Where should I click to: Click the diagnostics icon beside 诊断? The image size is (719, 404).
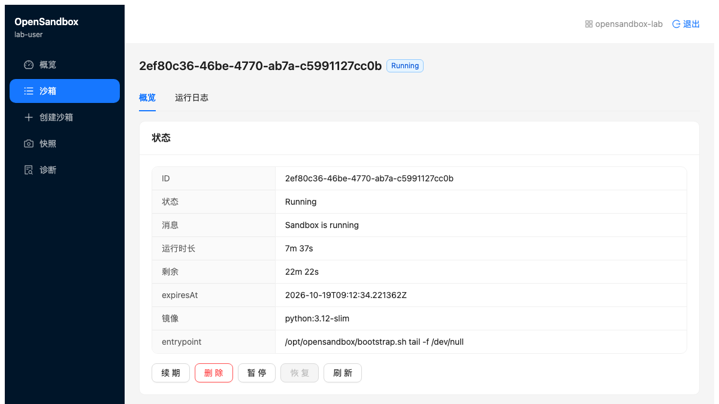[x=29, y=170]
